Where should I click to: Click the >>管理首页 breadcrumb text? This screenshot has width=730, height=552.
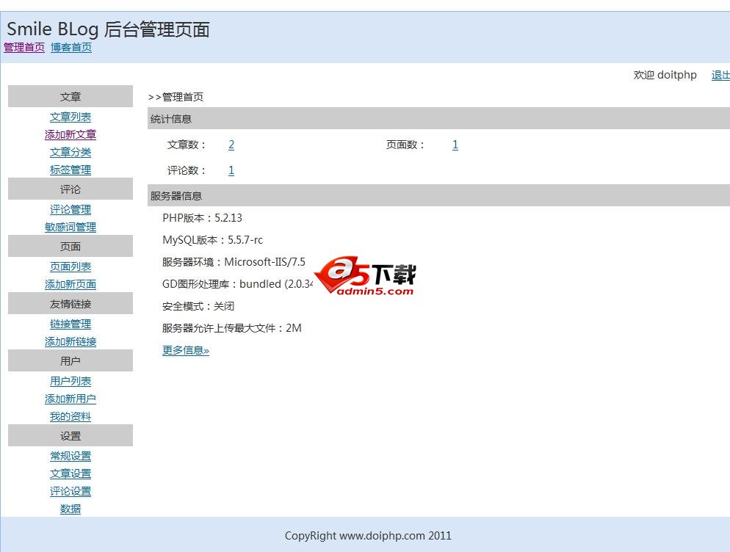[x=176, y=97]
